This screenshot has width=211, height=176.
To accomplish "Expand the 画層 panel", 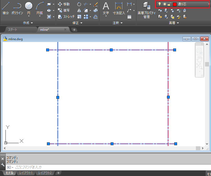I will click(174, 23).
